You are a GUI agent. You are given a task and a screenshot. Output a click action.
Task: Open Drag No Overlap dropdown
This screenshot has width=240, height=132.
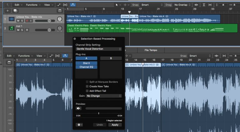point(182,5)
